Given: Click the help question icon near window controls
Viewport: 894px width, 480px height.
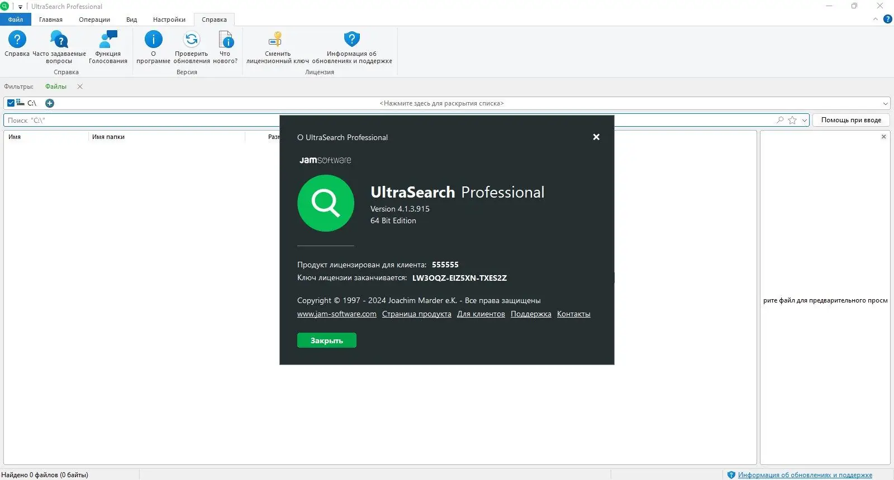Looking at the screenshot, I should (887, 19).
